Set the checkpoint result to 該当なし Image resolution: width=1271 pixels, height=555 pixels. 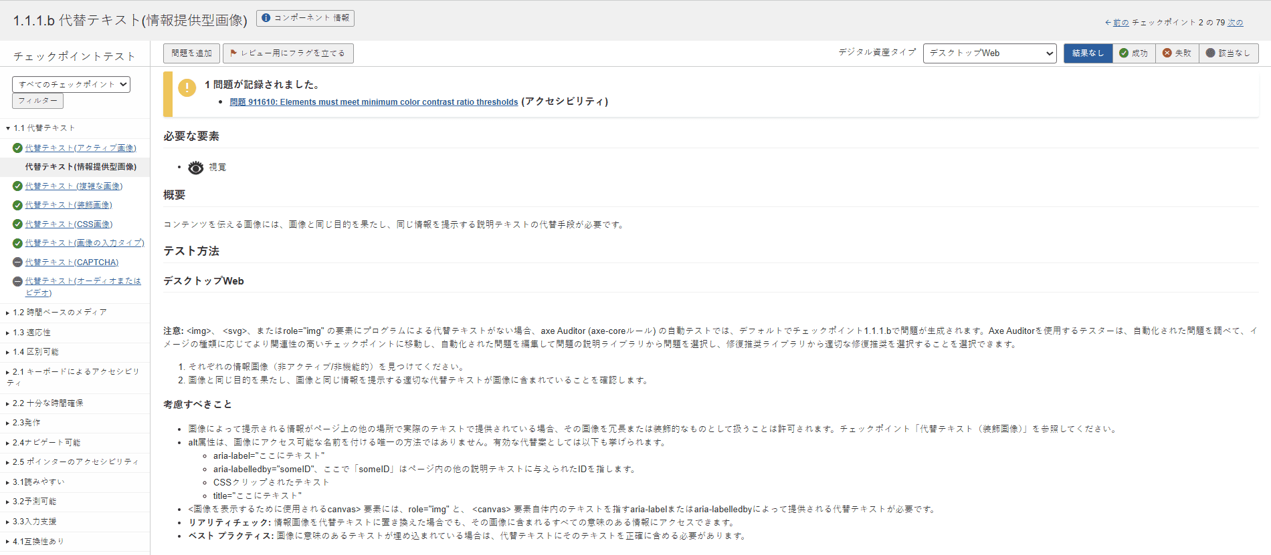1228,53
